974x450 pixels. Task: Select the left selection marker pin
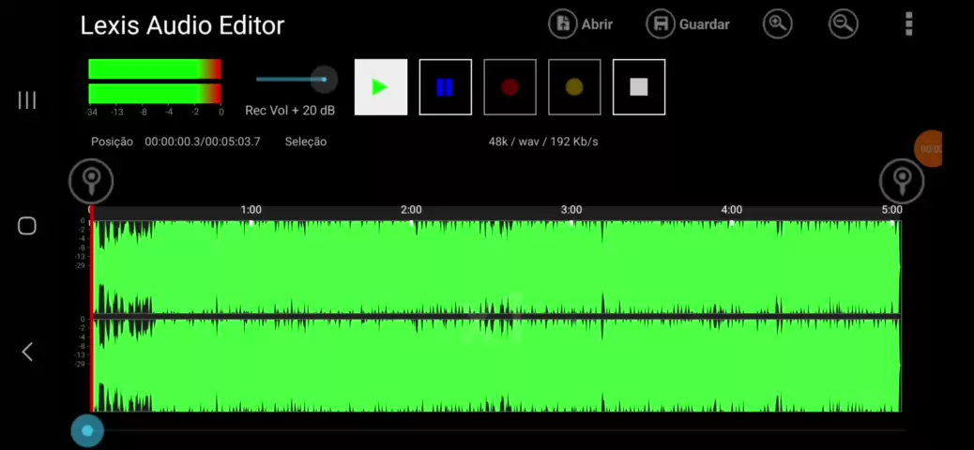pyautogui.click(x=91, y=181)
